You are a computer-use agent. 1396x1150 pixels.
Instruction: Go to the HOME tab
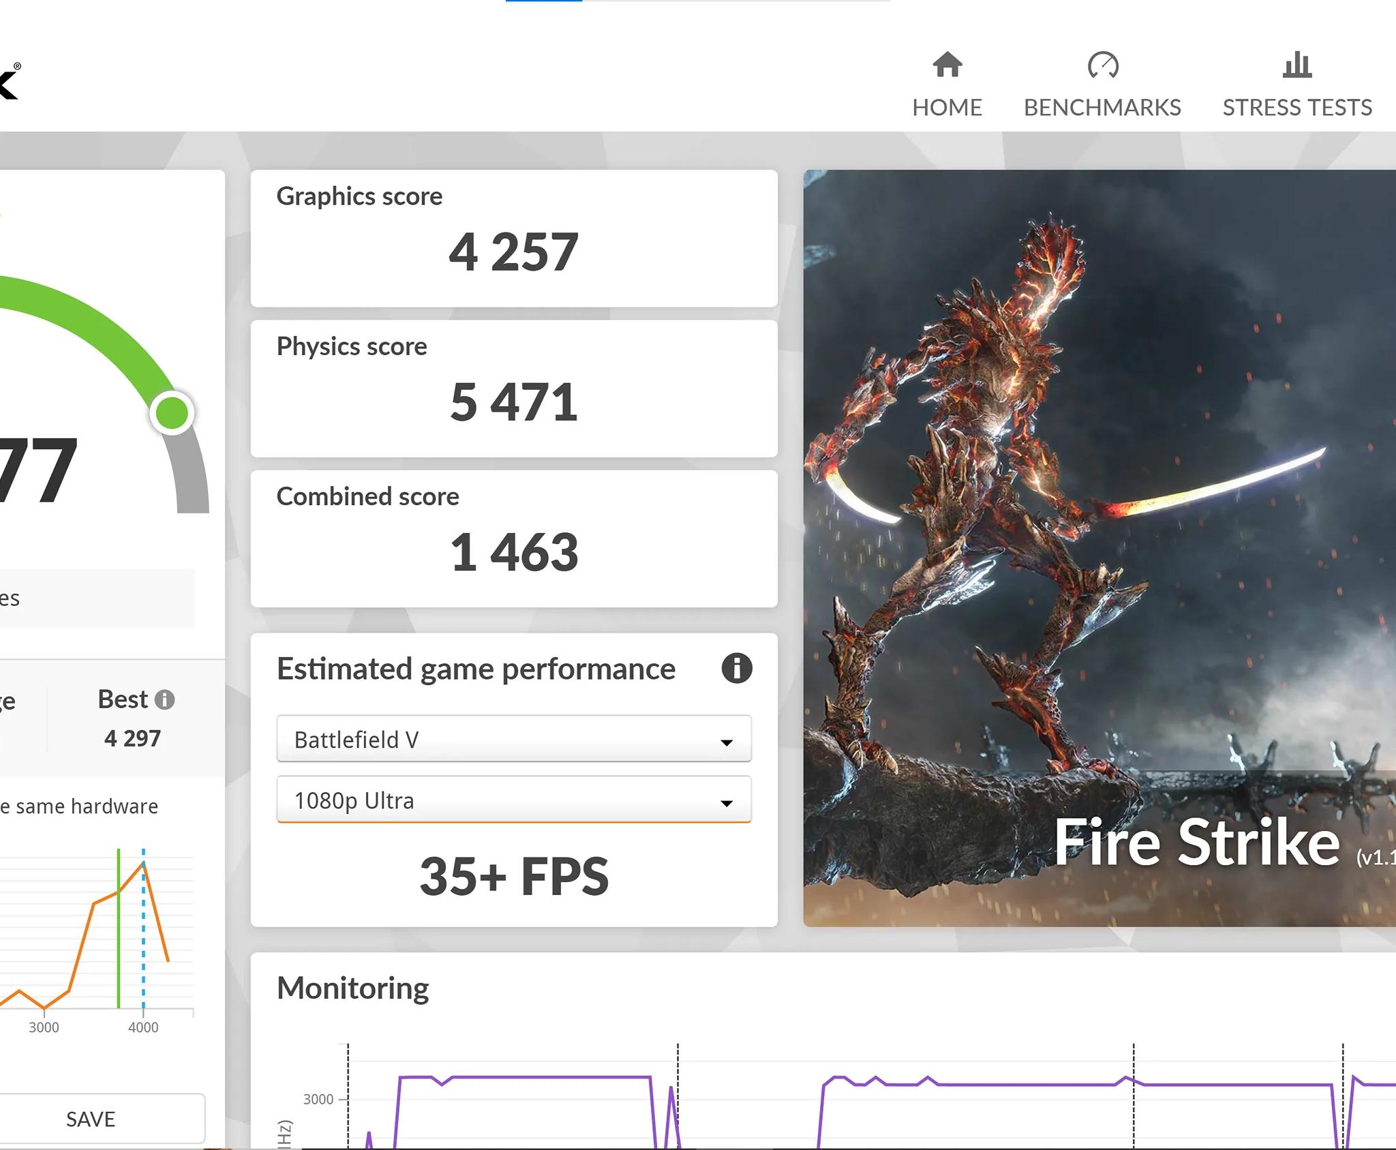coord(947,85)
